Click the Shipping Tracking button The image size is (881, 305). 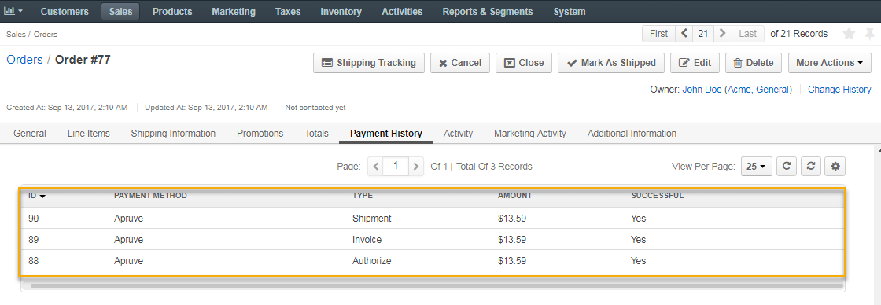[369, 63]
